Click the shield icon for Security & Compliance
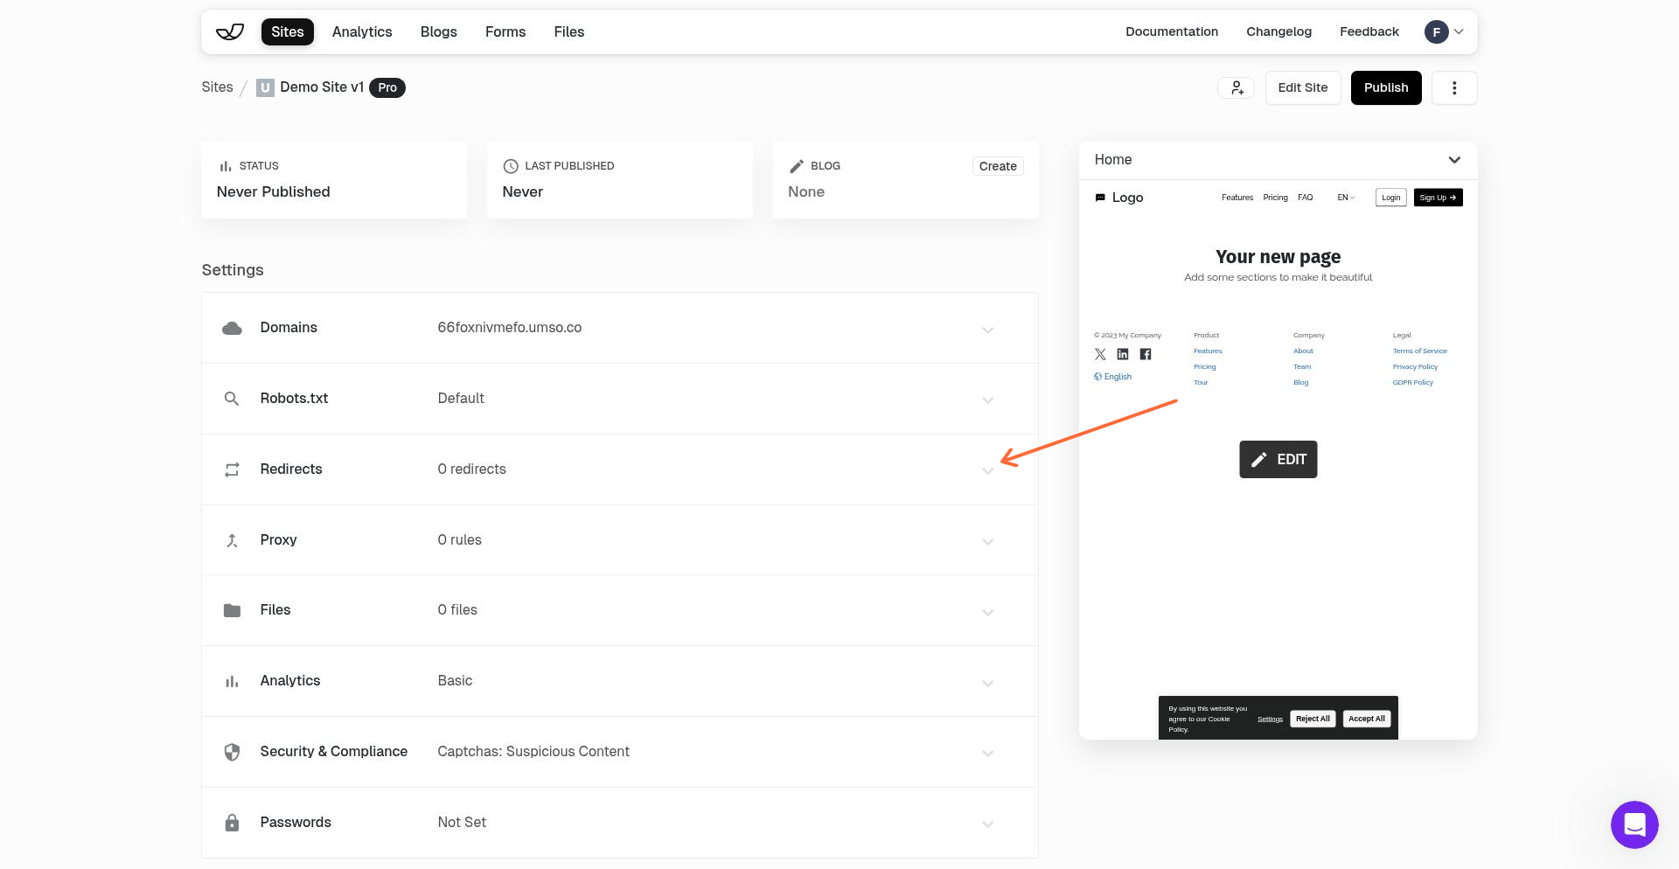Screen dimensions: 1679x869 (232, 752)
